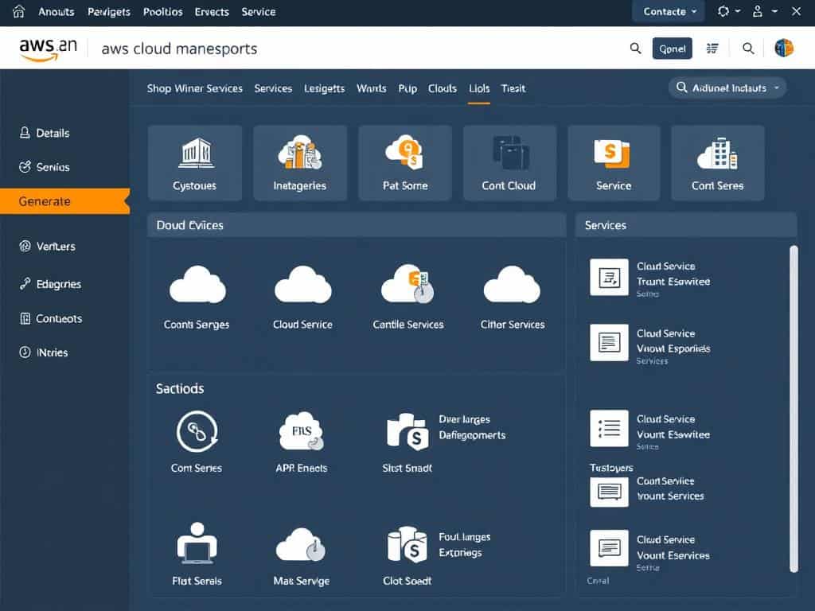Click the Tastopers label
The image size is (815, 611).
click(x=611, y=468)
